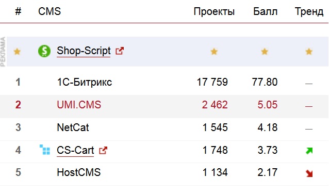The height and width of the screenshot is (193, 329).
Task: Click the gold star under the Проекты column
Action: coord(214,51)
